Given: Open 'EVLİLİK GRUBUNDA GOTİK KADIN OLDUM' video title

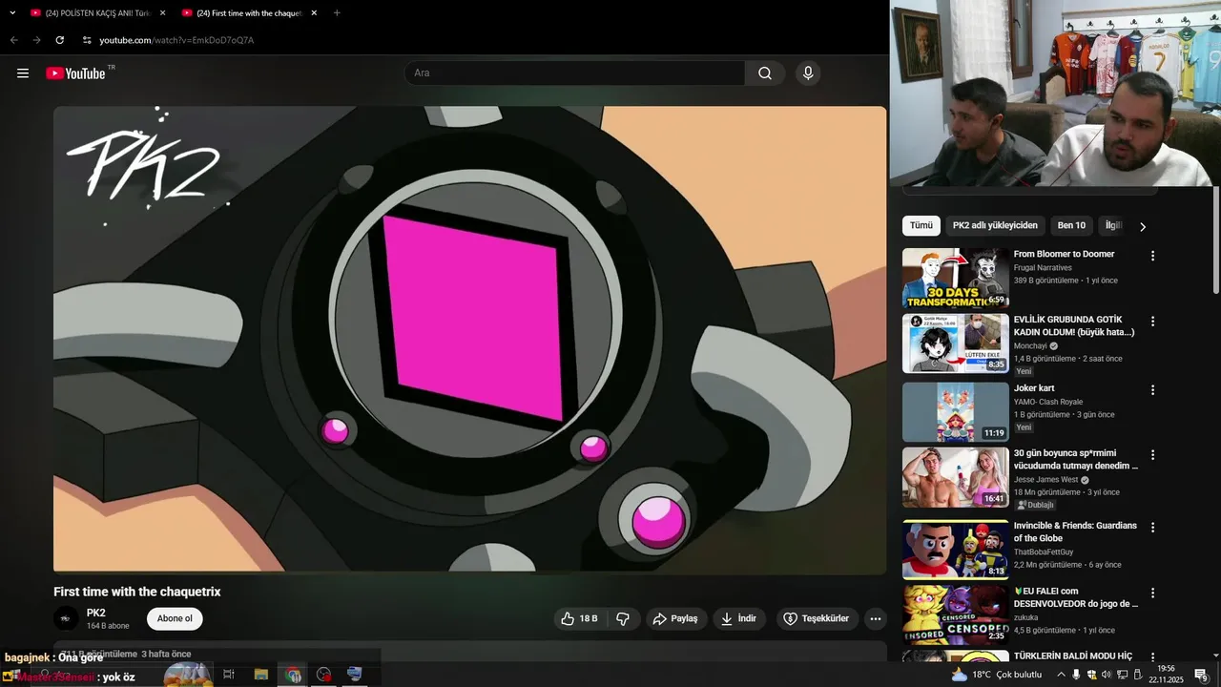Looking at the screenshot, I should coord(1074,325).
